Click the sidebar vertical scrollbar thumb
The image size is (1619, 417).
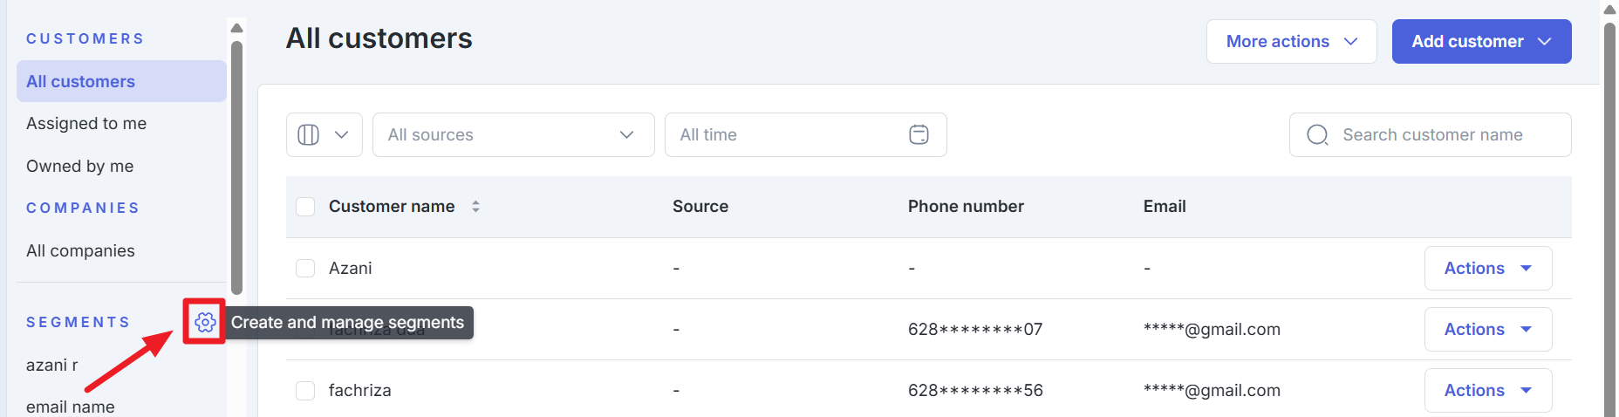click(x=236, y=167)
